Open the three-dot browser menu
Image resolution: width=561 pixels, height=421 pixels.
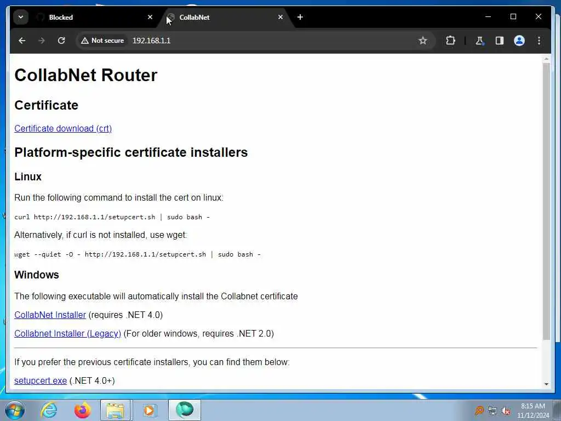click(x=539, y=41)
